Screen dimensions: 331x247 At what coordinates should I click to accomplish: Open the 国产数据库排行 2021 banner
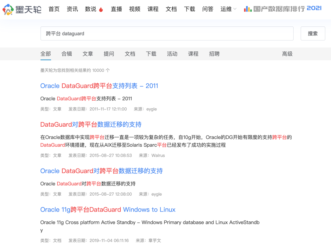tap(283, 9)
